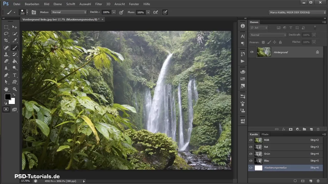Select the Custom Shape tool

pos(15,82)
